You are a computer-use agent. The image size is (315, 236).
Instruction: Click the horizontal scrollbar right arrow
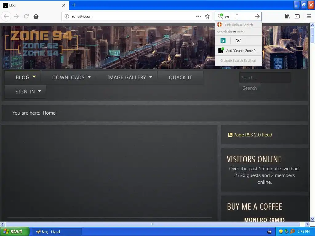307,224
